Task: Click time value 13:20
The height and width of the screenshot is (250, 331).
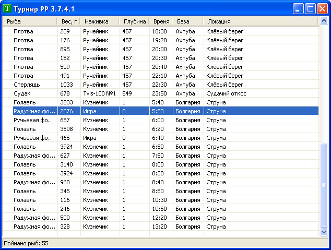Action: coord(159,227)
